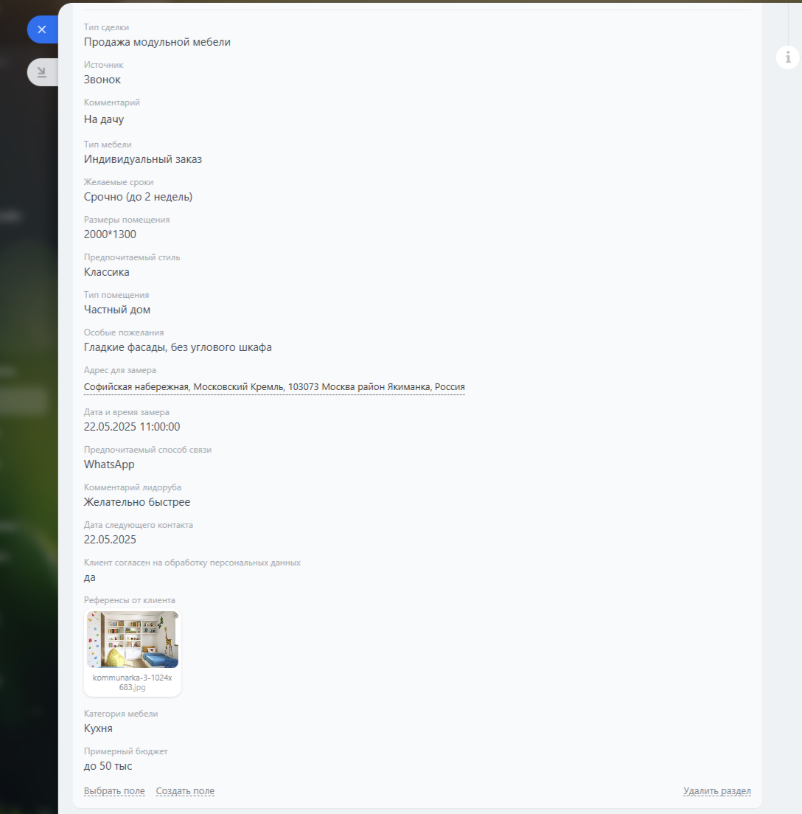Change preferred style value Классика

click(x=106, y=272)
